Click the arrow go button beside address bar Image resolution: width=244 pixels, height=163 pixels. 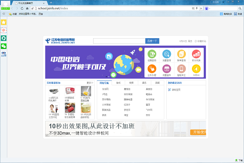(x=201, y=9)
